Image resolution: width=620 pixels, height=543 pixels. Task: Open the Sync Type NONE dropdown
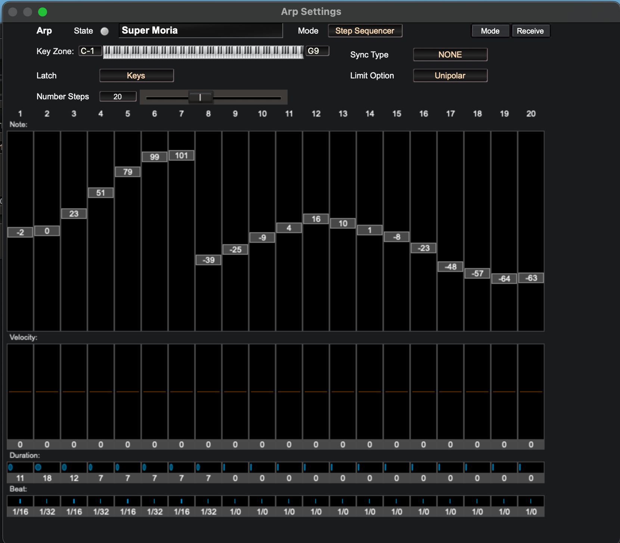click(x=450, y=55)
